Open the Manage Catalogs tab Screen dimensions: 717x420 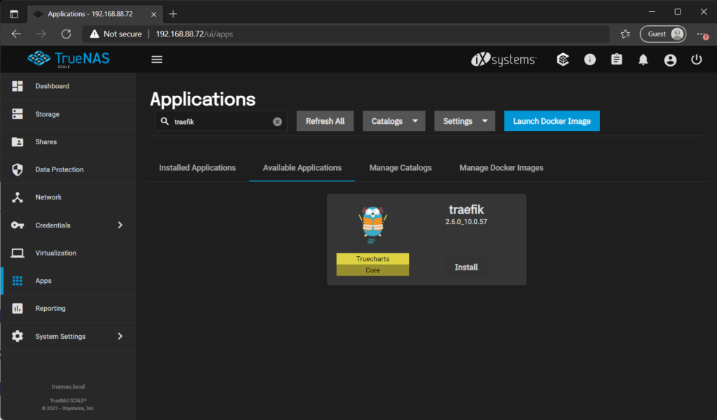point(401,168)
